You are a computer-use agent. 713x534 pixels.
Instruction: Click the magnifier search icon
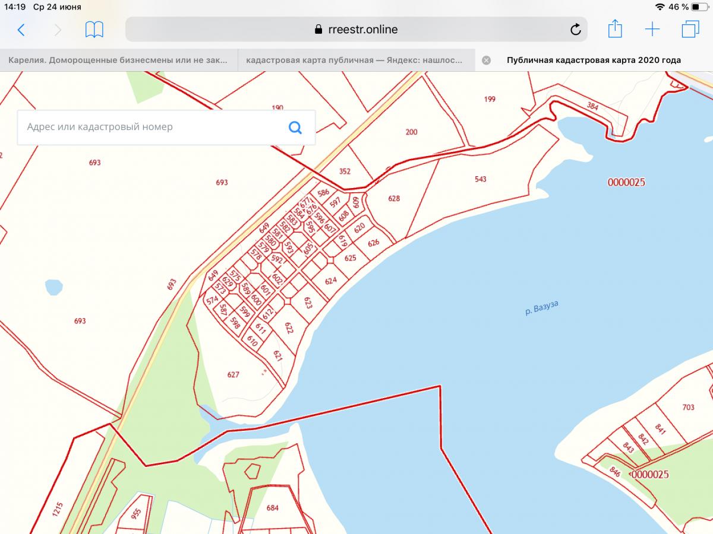click(295, 127)
